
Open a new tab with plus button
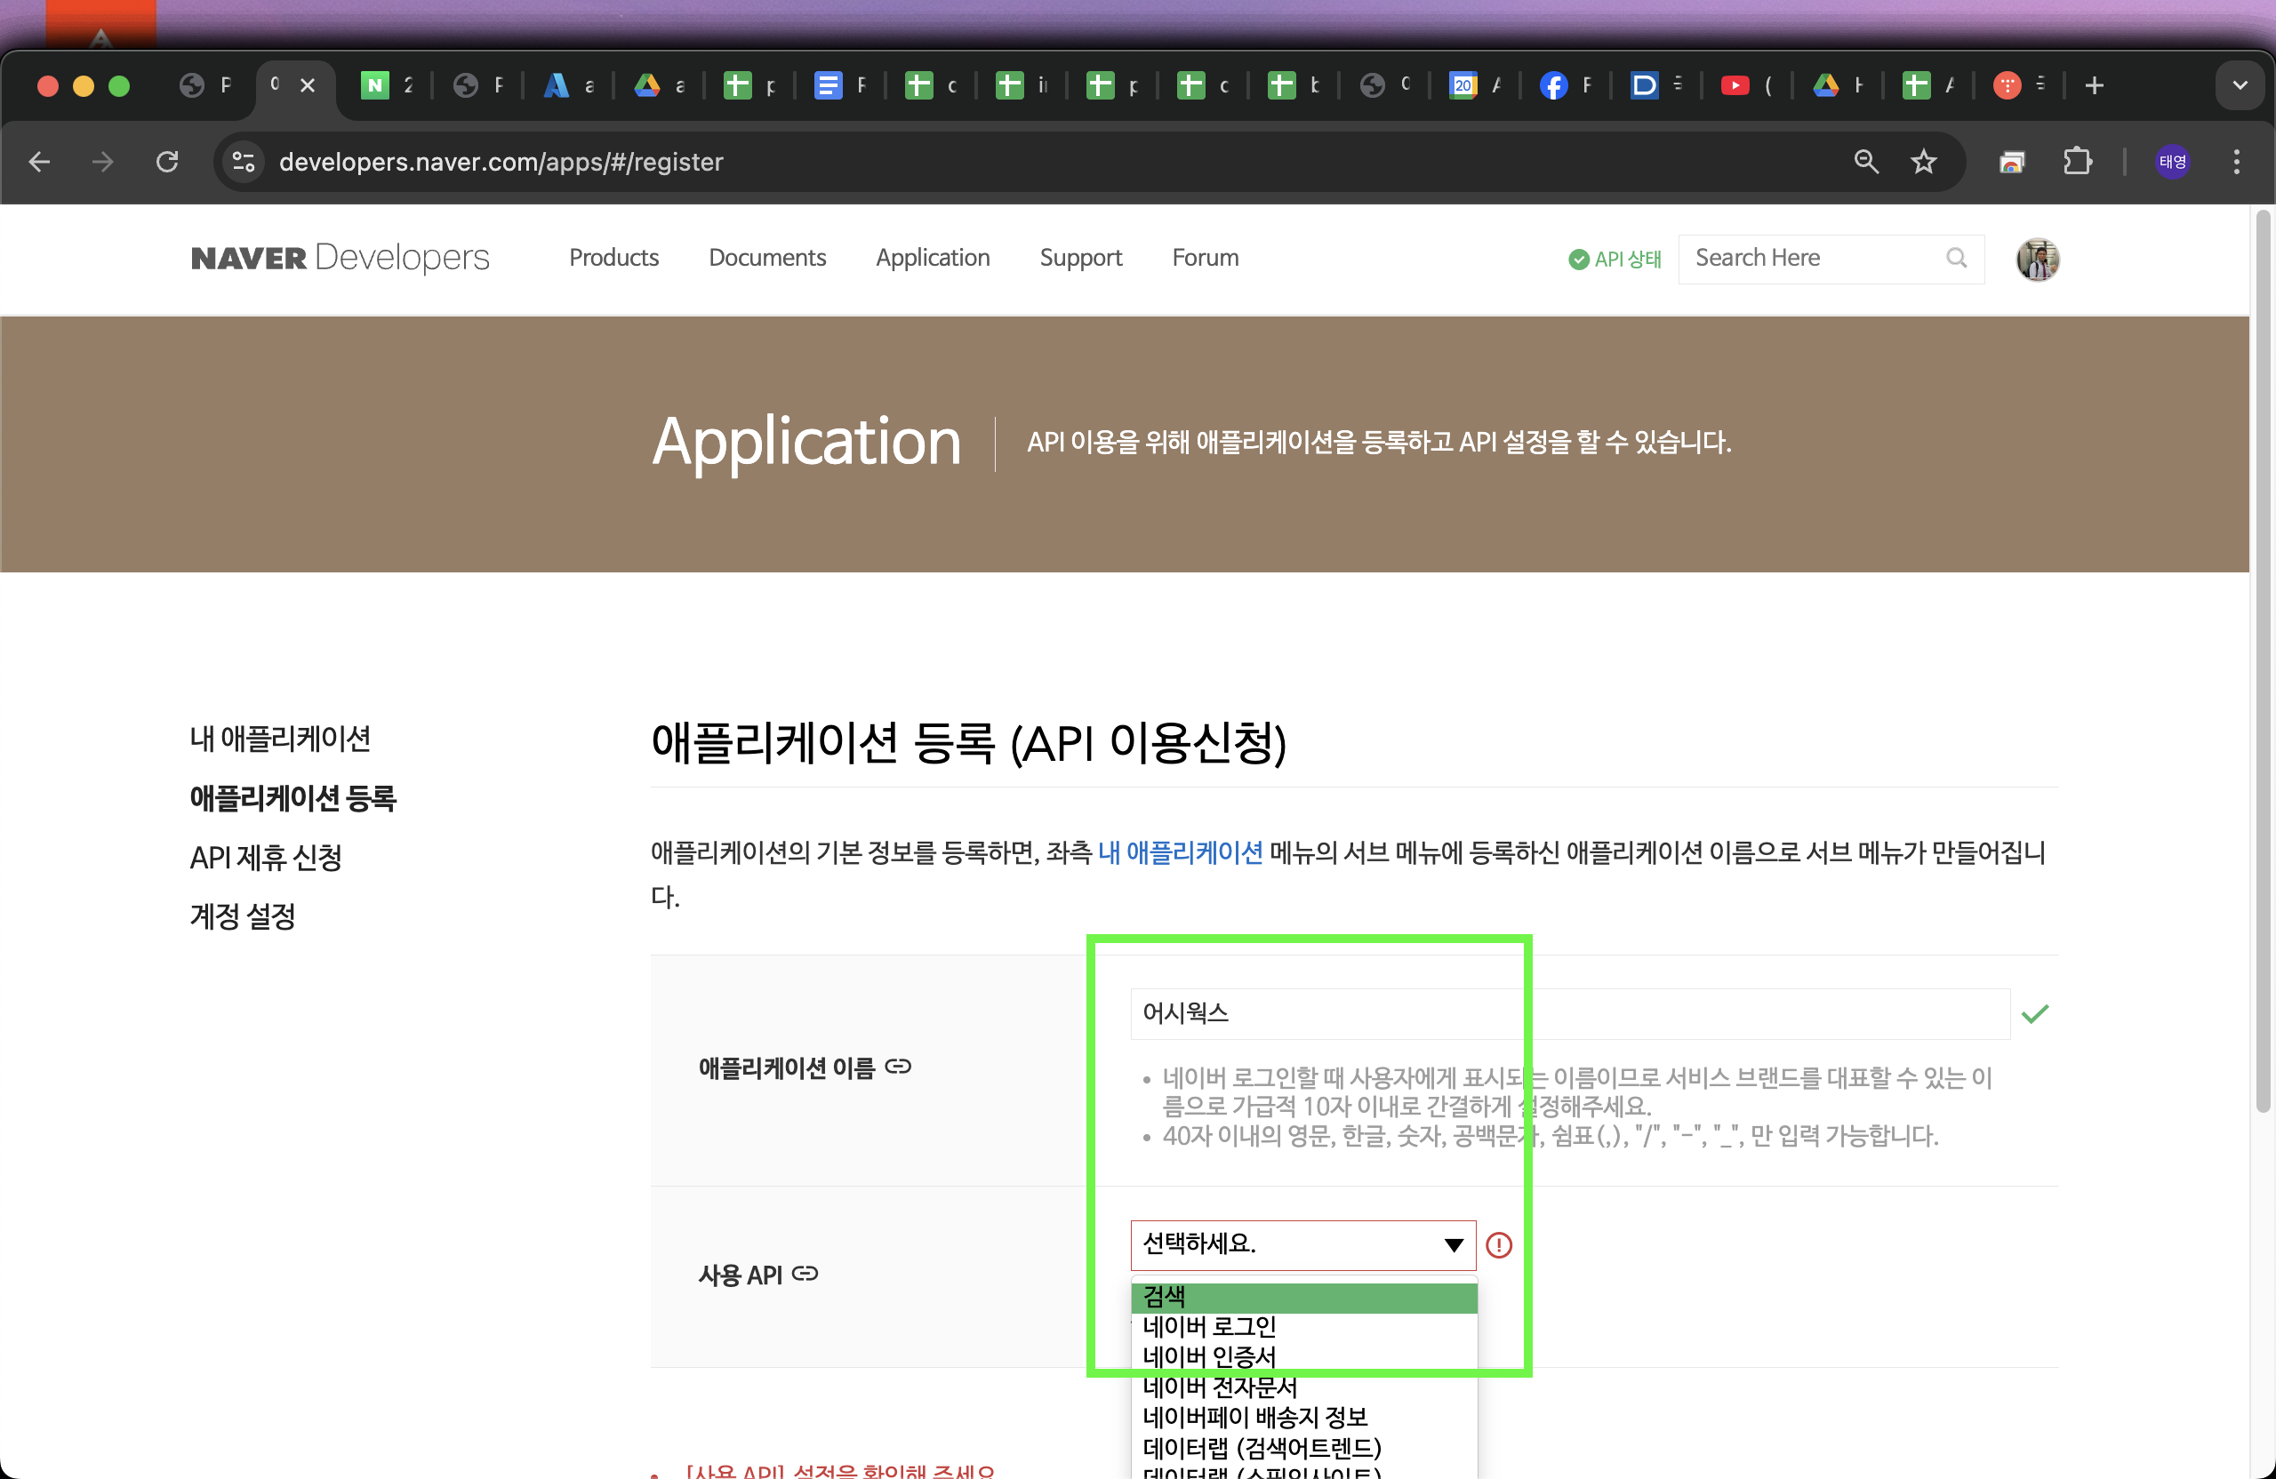coord(2094,86)
